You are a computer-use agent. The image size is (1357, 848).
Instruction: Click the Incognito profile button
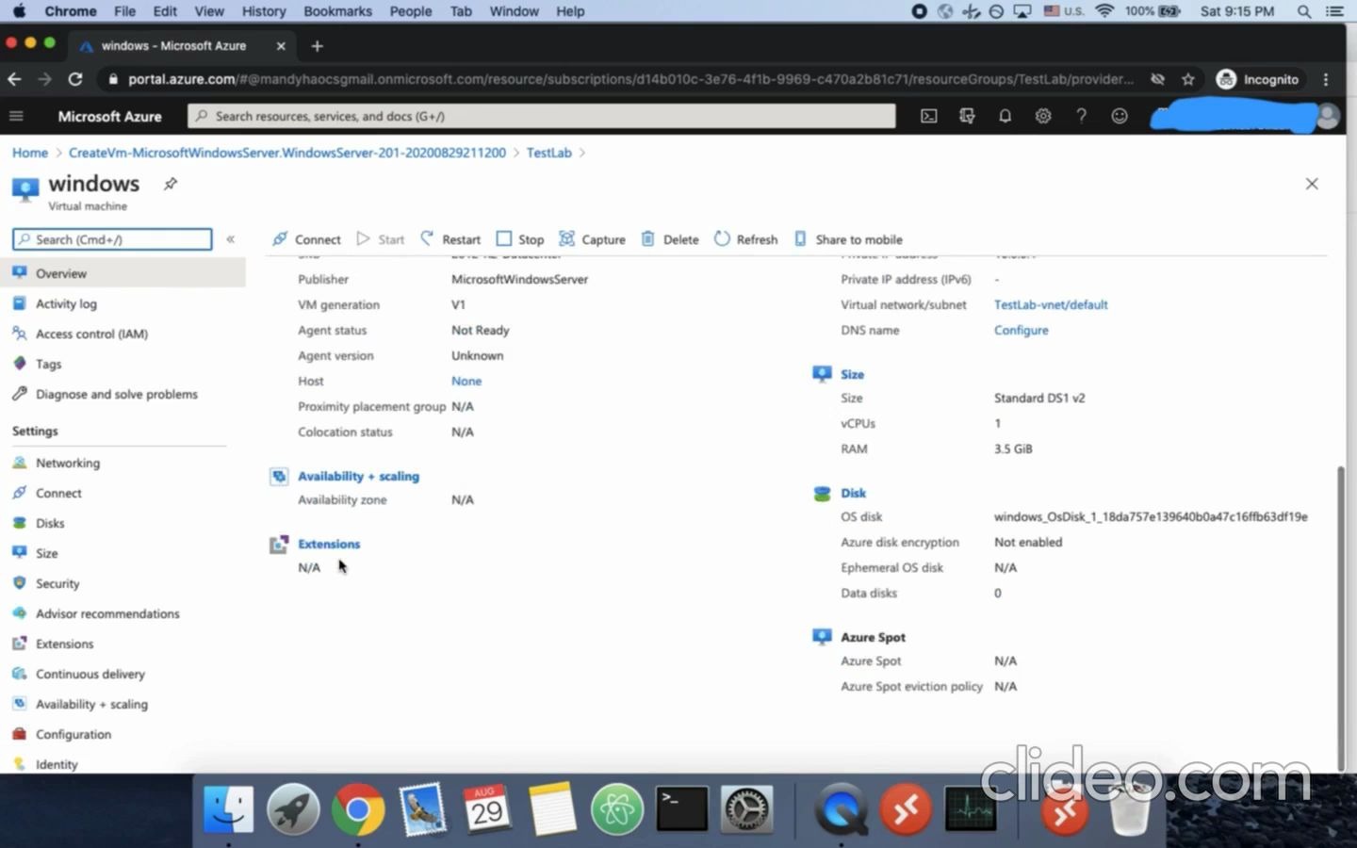[x=1258, y=79]
